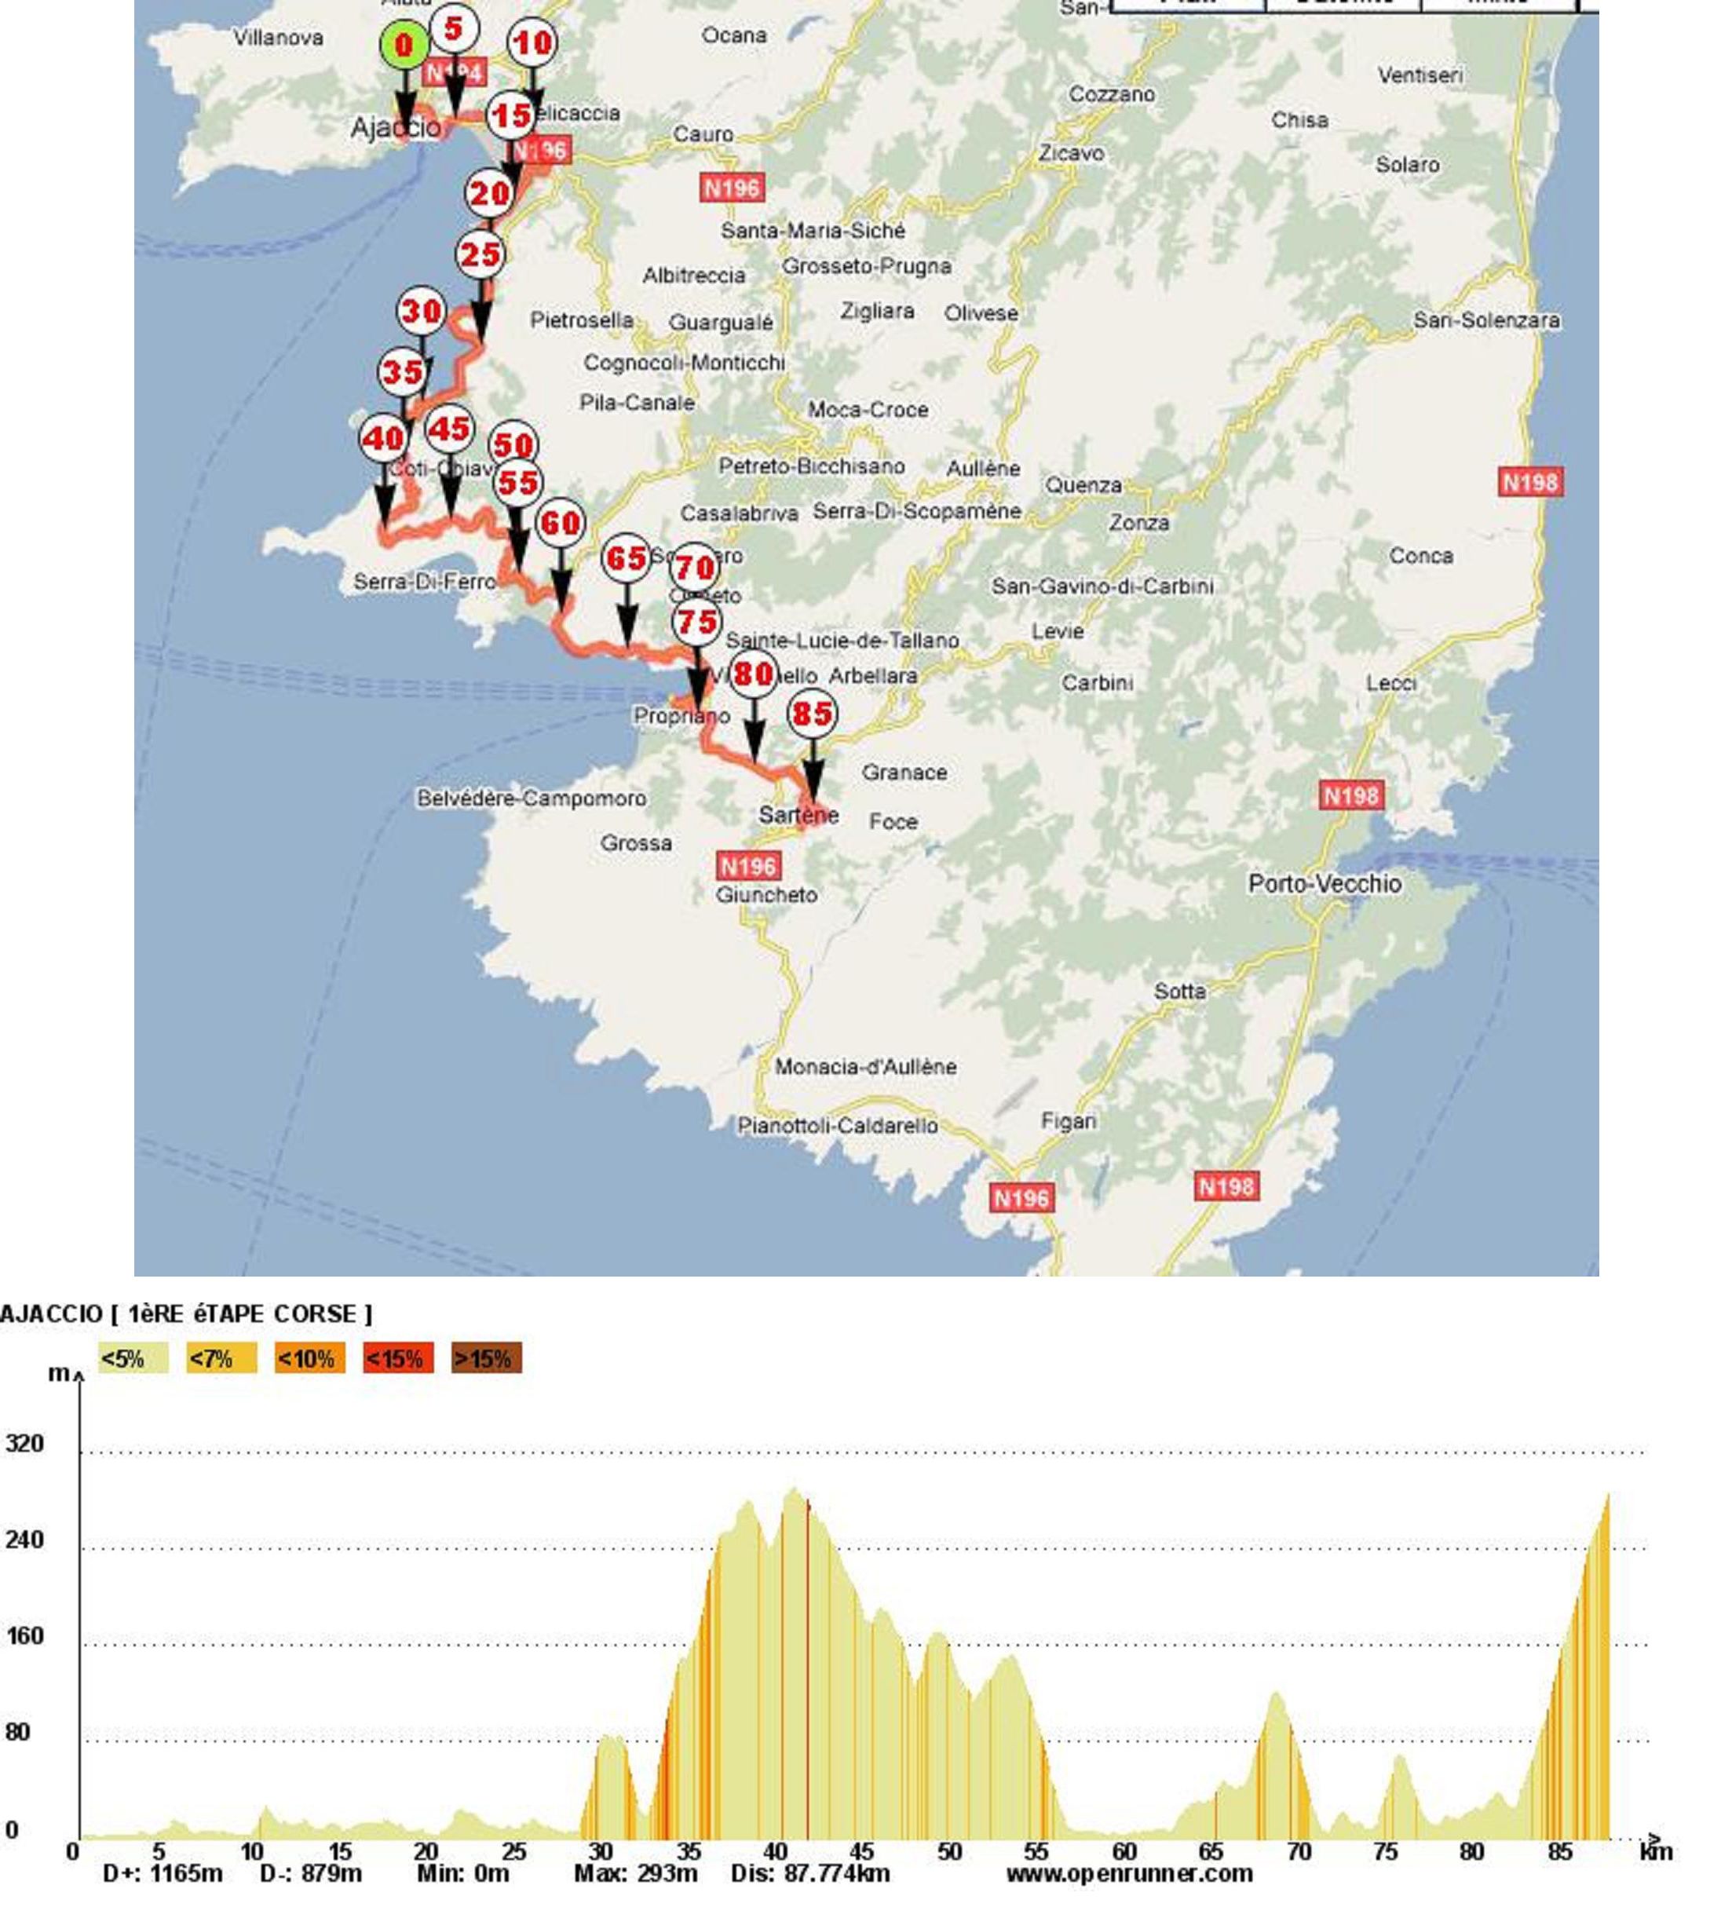This screenshot has height=1929, width=1721.
Task: Click the kilometer 80 route marker
Action: 754,674
